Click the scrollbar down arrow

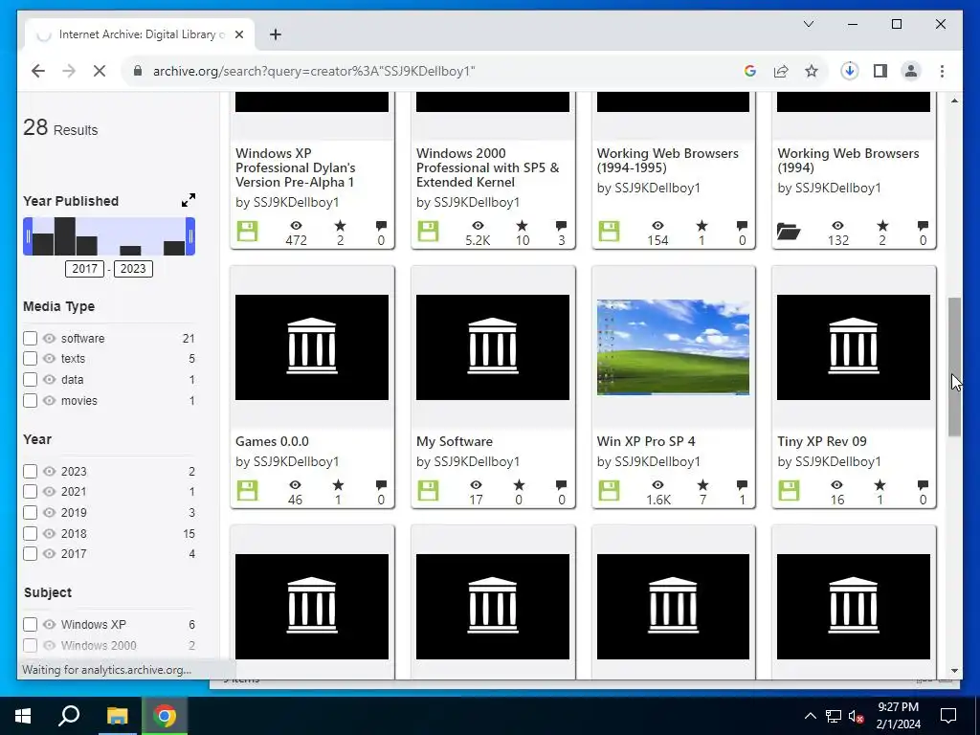[x=954, y=671]
